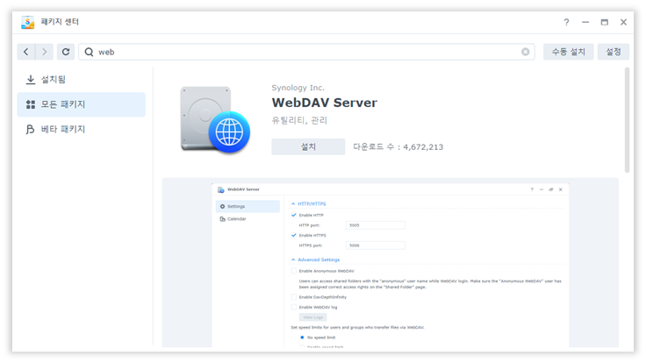Click the 유틸리티, 관리 category text
Image resolution: width=646 pixels, height=363 pixels.
click(299, 121)
